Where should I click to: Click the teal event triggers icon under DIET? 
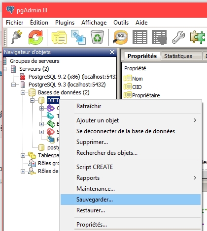pyautogui.click(x=50, y=116)
